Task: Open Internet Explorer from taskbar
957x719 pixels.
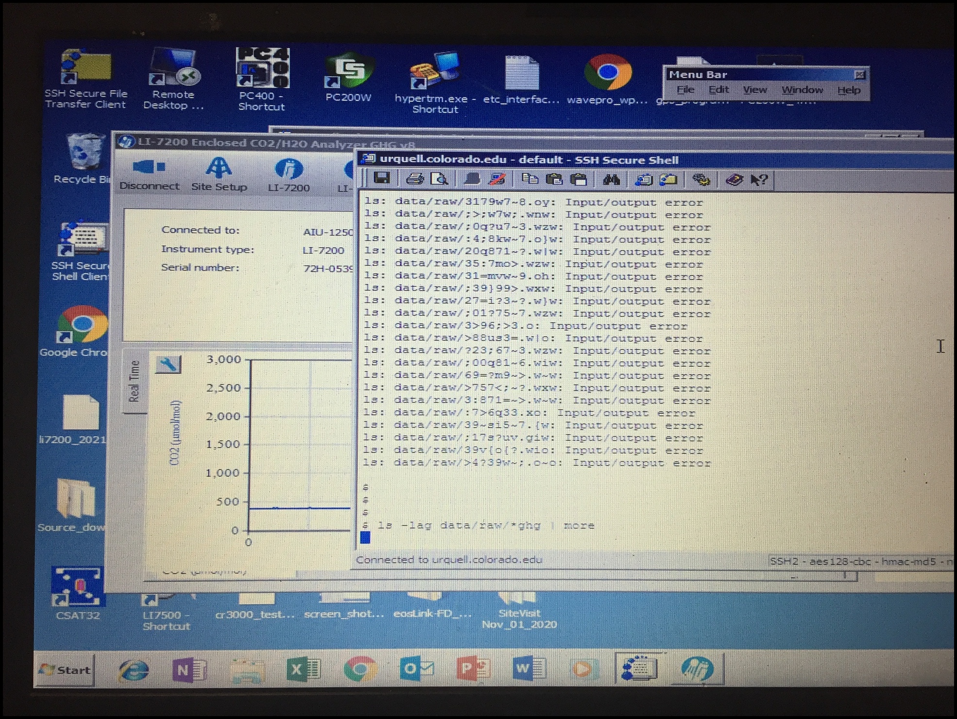Action: point(133,670)
